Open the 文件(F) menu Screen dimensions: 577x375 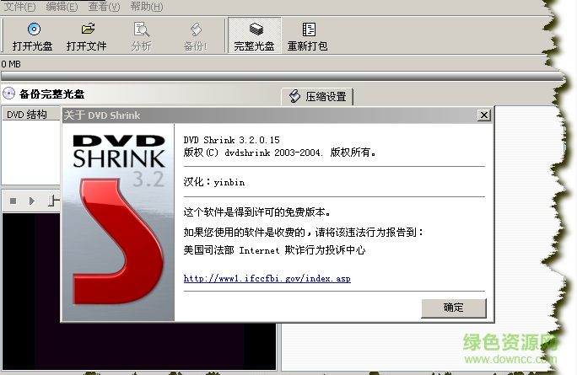point(20,6)
